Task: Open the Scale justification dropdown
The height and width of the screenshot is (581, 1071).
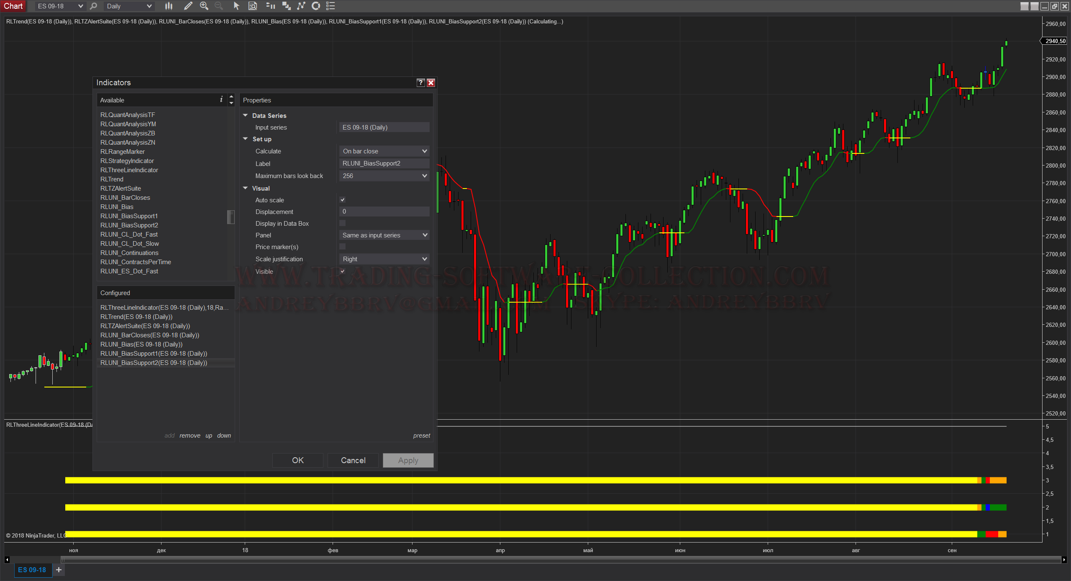Action: (x=384, y=259)
